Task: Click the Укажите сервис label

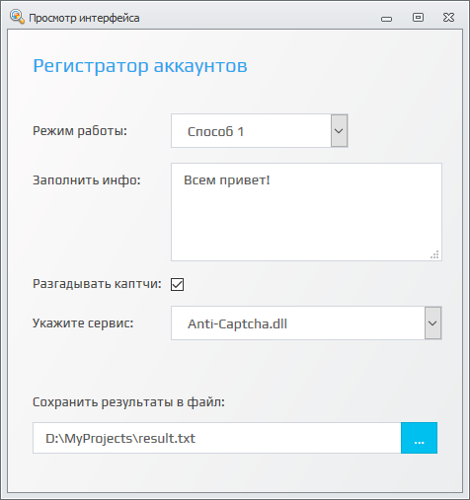Action: coord(83,323)
